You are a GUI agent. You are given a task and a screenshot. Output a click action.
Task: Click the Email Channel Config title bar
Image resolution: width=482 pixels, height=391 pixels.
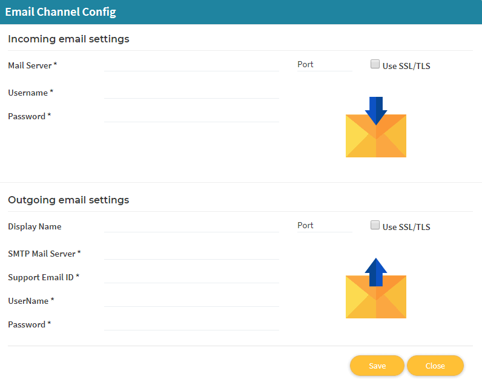coord(241,12)
